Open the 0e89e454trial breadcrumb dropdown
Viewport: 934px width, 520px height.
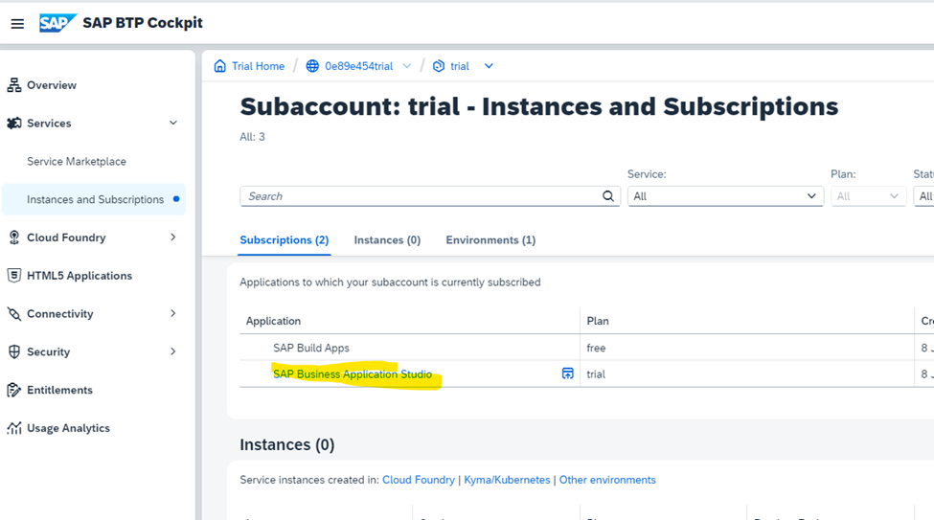point(407,66)
